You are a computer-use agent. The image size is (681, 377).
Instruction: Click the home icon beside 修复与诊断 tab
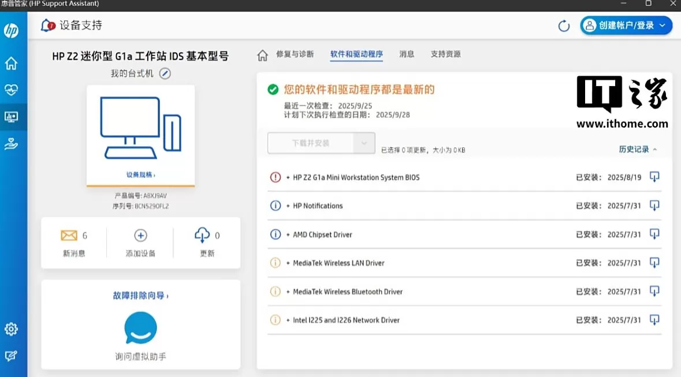point(262,55)
